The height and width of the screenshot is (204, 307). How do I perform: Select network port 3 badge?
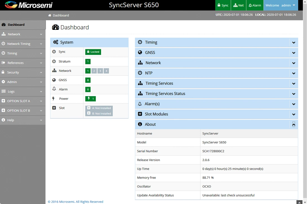(x=100, y=71)
